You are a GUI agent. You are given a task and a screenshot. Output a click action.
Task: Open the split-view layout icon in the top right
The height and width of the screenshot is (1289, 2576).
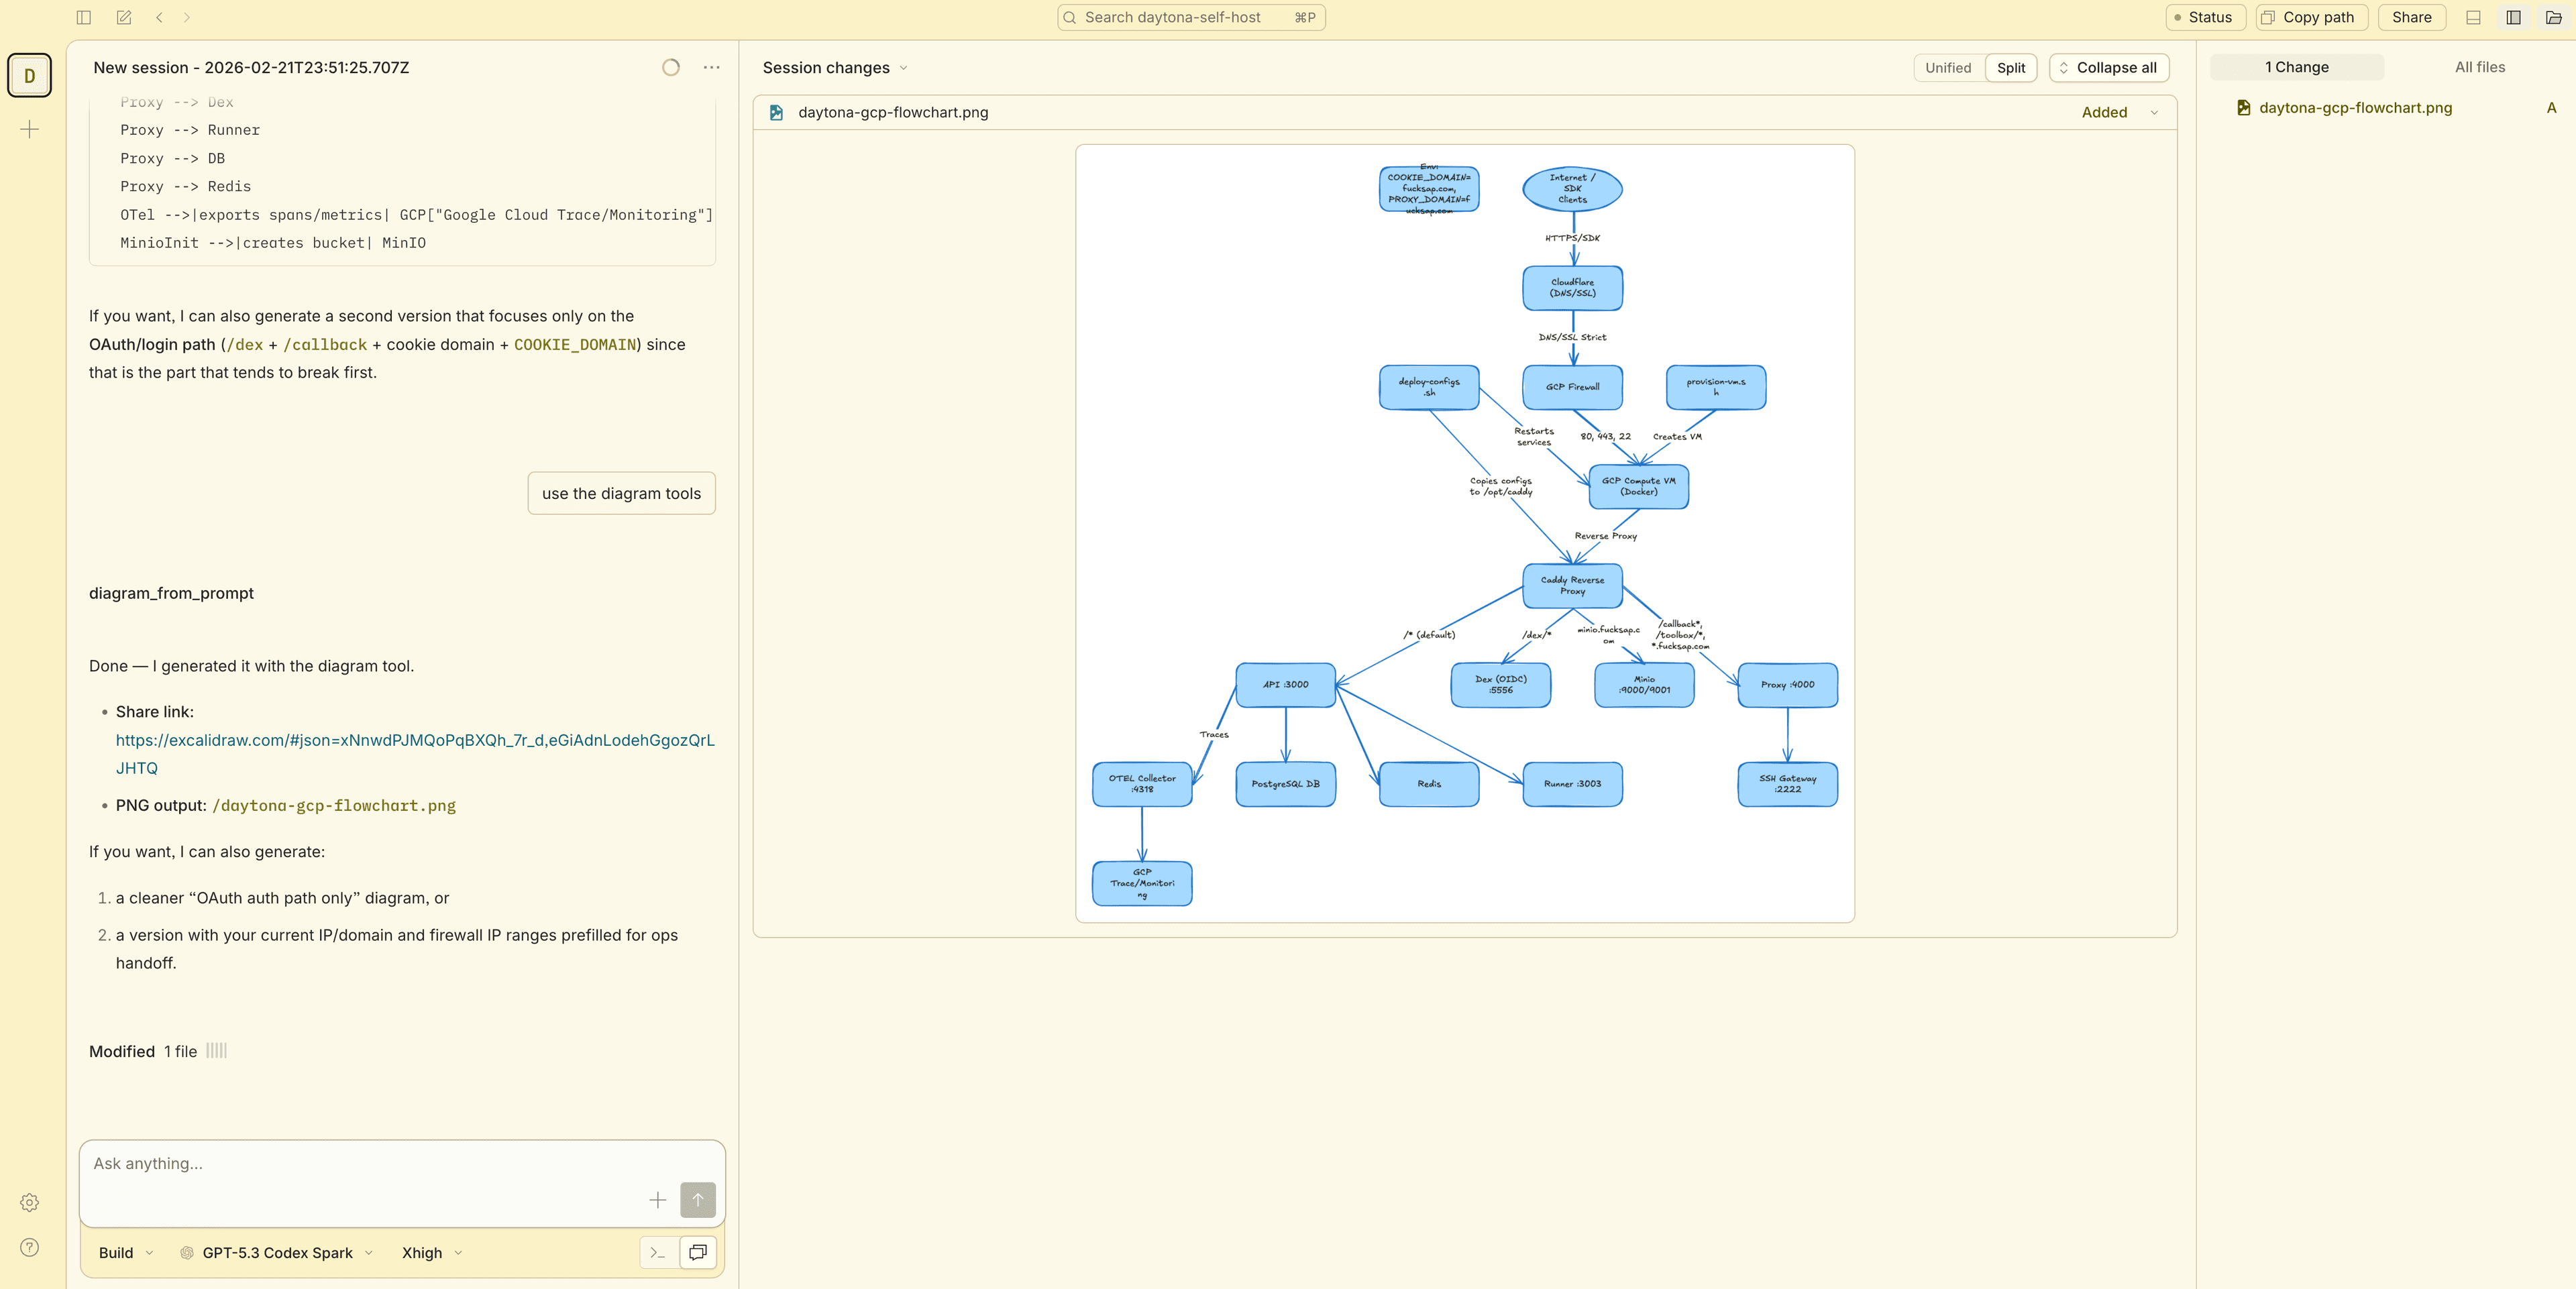click(x=2514, y=17)
